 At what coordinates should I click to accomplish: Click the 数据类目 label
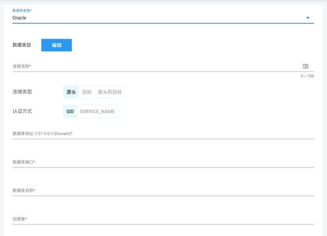point(22,45)
